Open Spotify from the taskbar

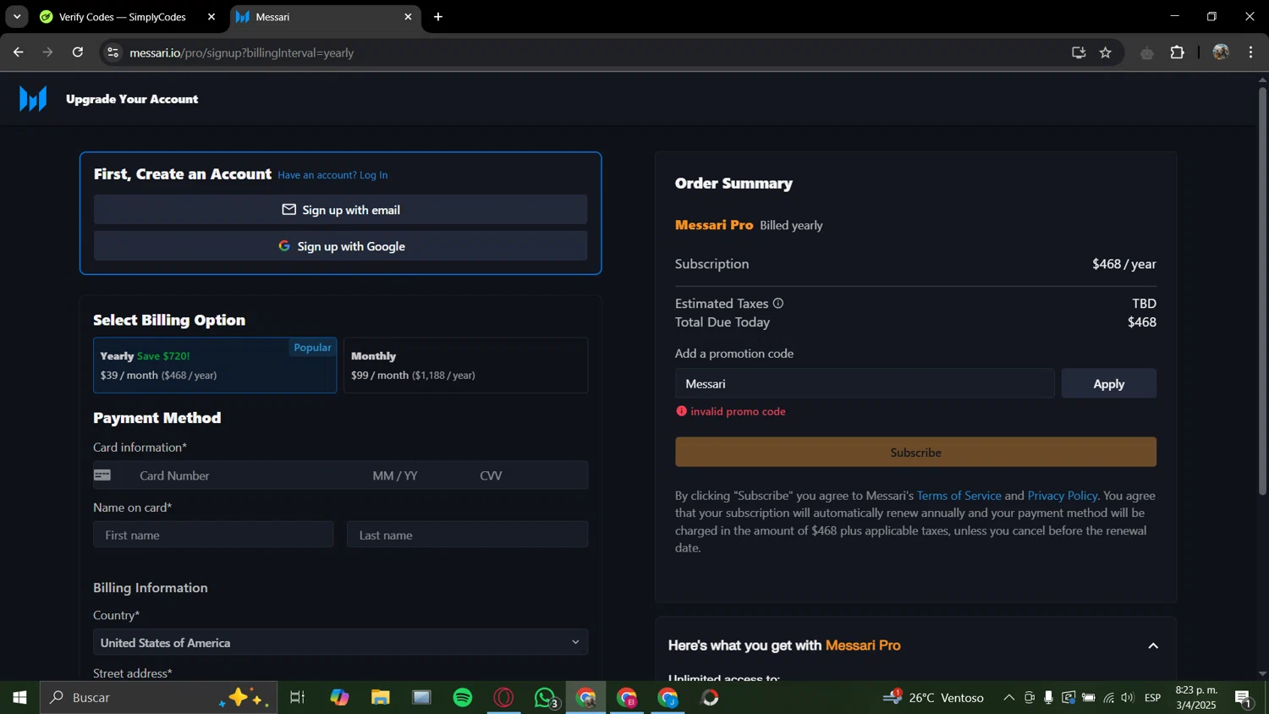pyautogui.click(x=463, y=698)
